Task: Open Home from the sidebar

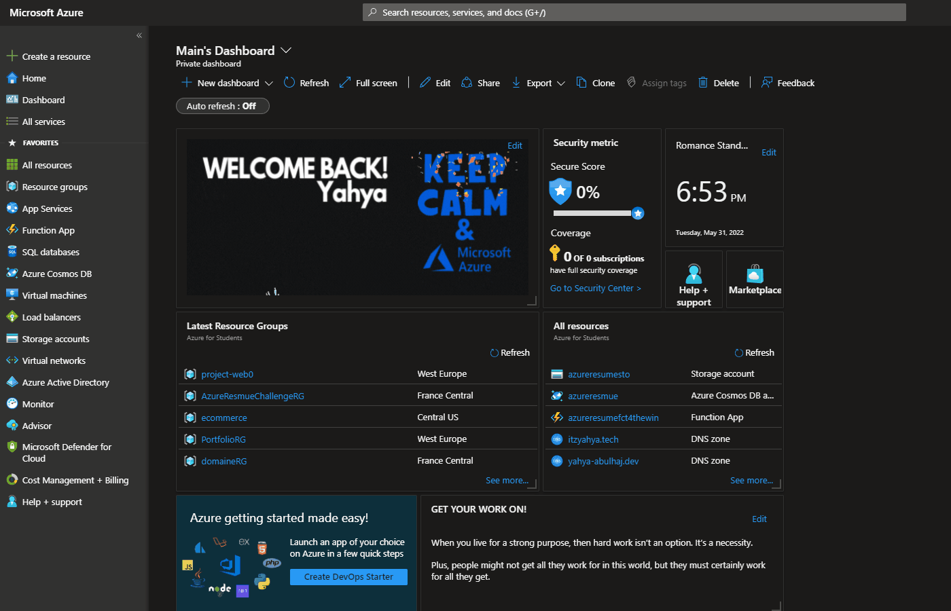Action: 34,78
